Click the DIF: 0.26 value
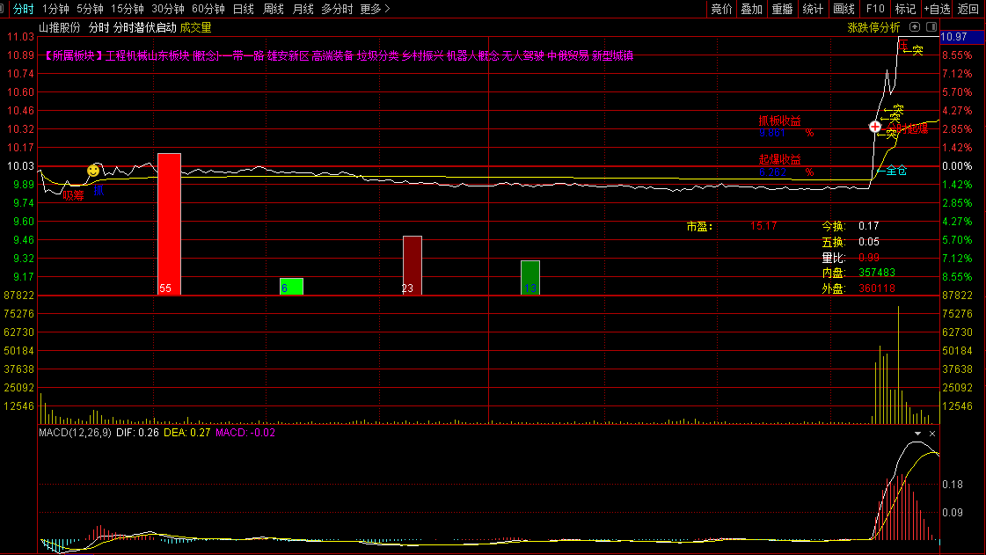This screenshot has height=555, width=986. pyautogui.click(x=137, y=433)
